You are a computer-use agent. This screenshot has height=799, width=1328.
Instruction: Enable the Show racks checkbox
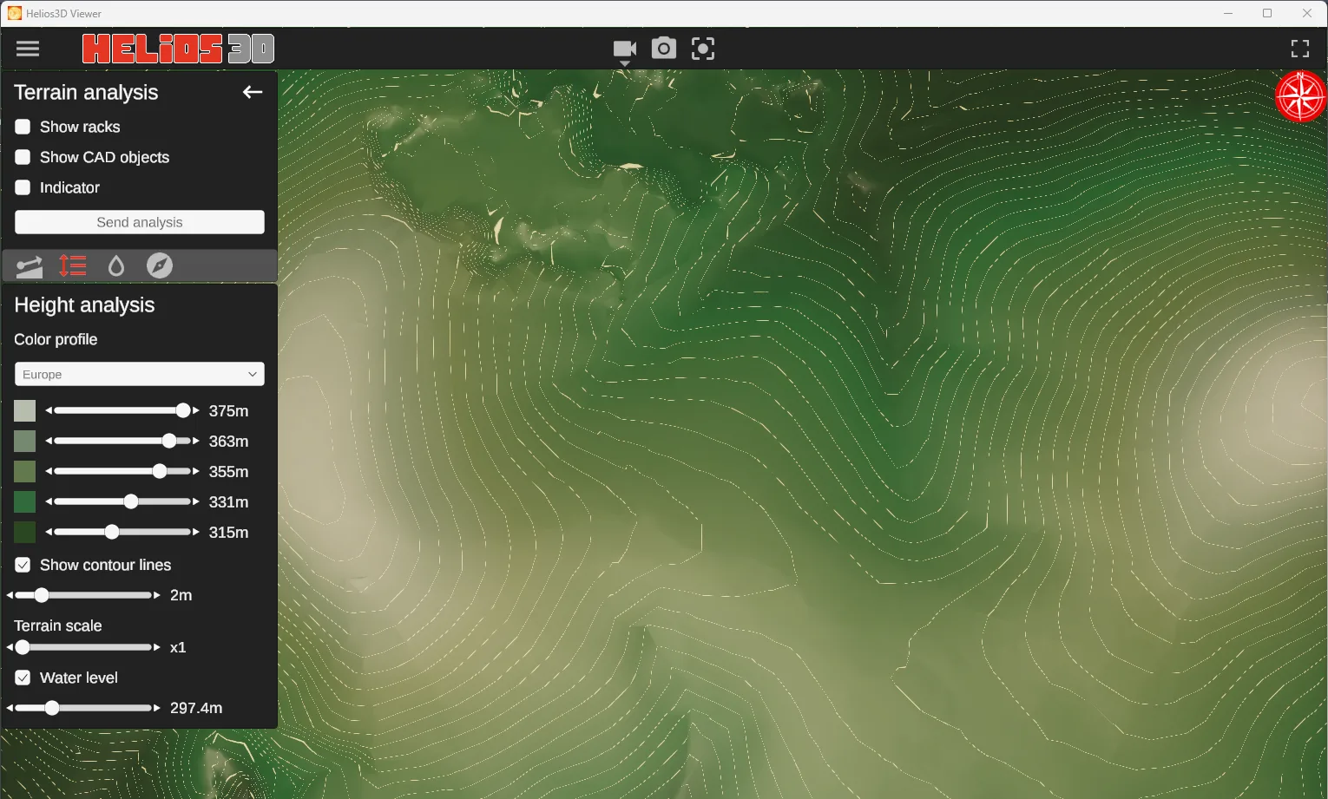pyautogui.click(x=23, y=127)
